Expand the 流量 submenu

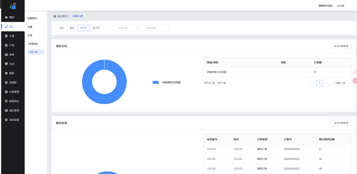[x=35, y=27]
